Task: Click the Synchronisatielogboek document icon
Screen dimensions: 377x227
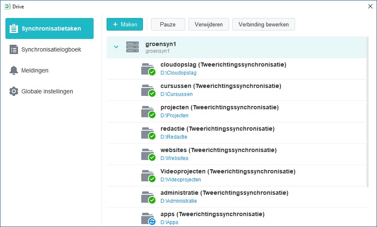Action: pyautogui.click(x=14, y=49)
